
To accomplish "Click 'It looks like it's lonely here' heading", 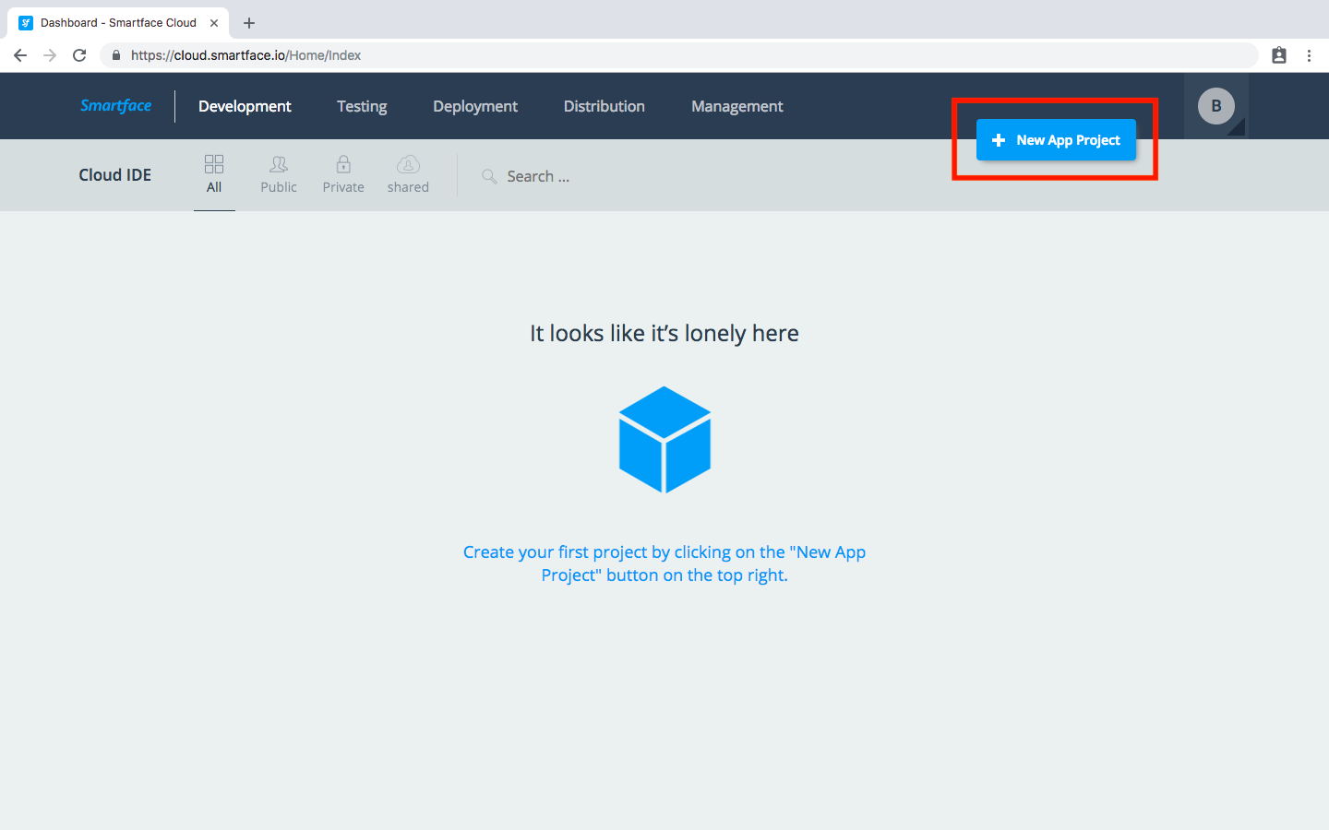I will click(x=664, y=333).
